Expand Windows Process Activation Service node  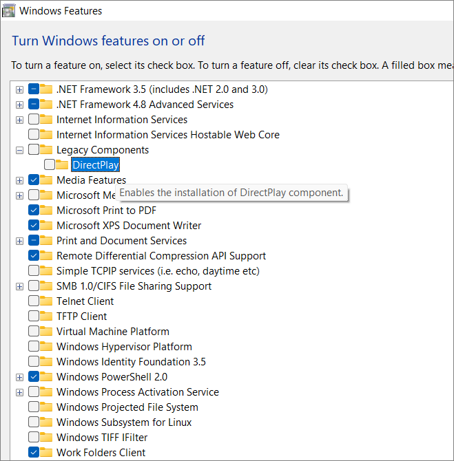[x=20, y=392]
